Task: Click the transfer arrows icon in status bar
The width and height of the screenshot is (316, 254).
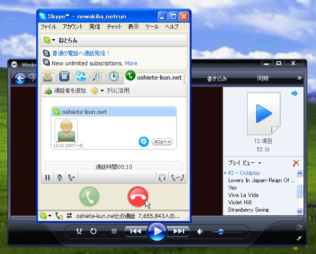Action: (x=69, y=216)
